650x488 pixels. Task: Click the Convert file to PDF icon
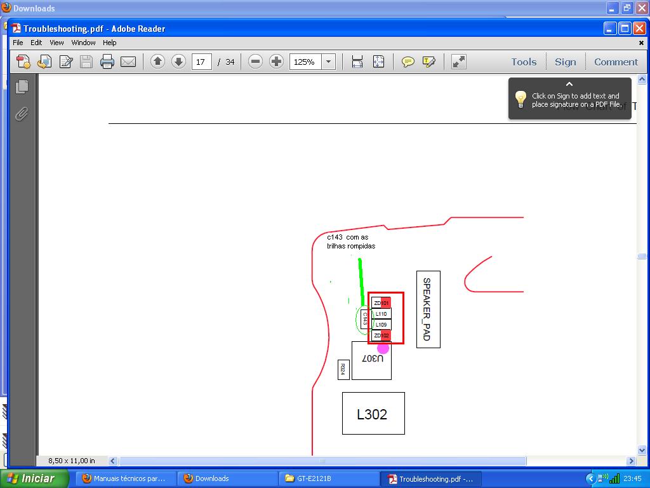tap(44, 62)
